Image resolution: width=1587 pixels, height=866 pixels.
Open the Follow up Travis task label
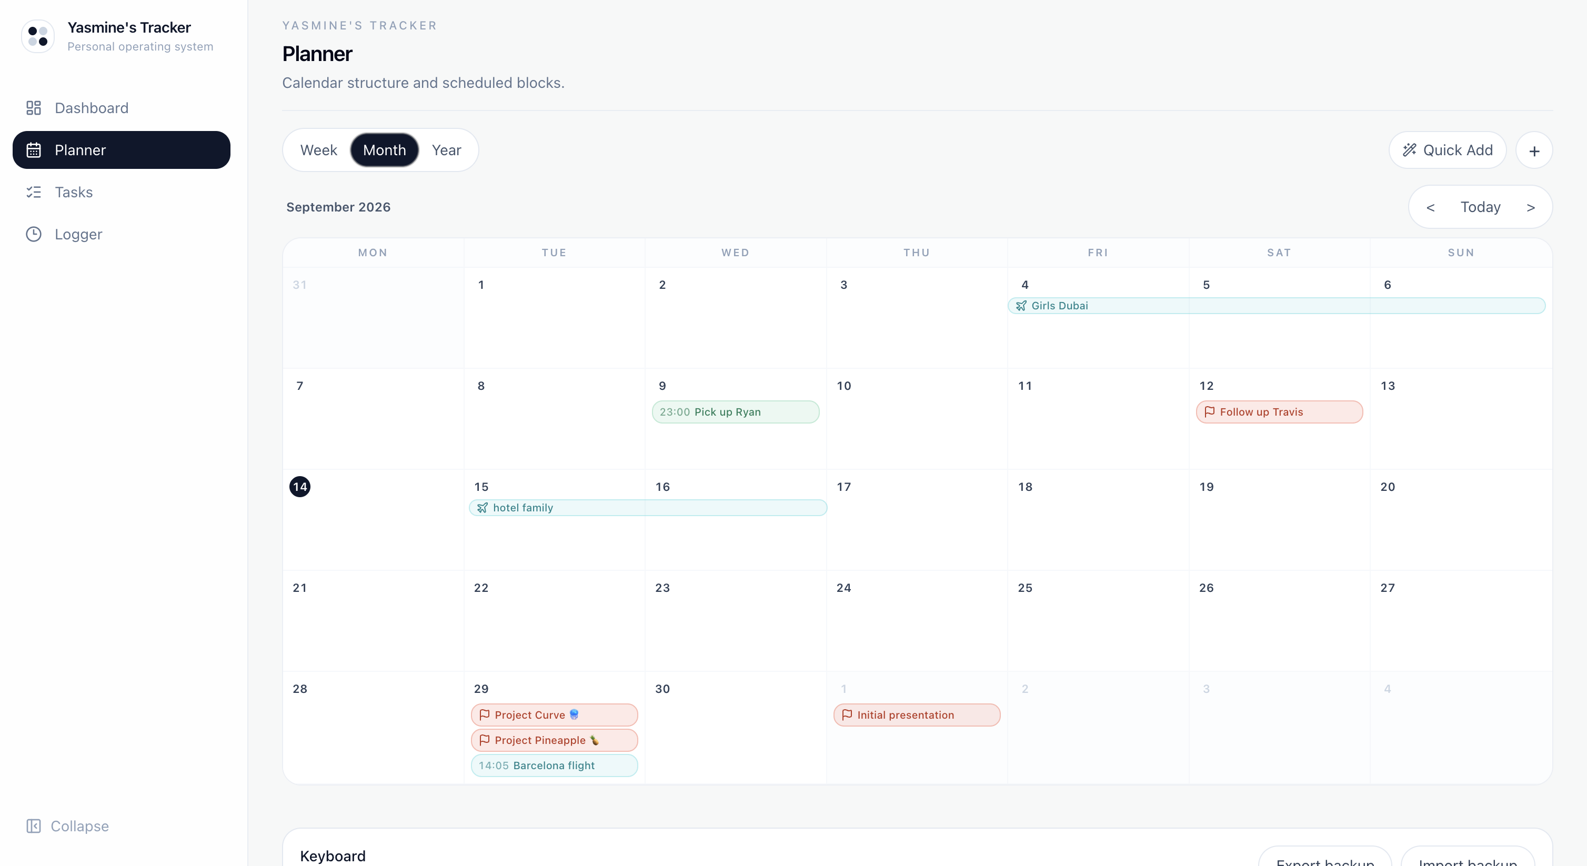click(1261, 411)
